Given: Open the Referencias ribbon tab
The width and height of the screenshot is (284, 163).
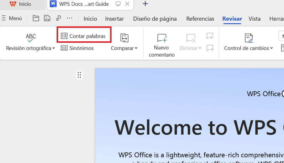Looking at the screenshot, I should tap(200, 19).
